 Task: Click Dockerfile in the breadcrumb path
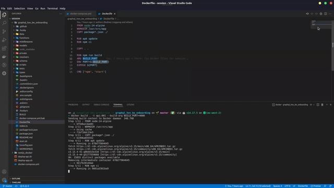[109, 19]
